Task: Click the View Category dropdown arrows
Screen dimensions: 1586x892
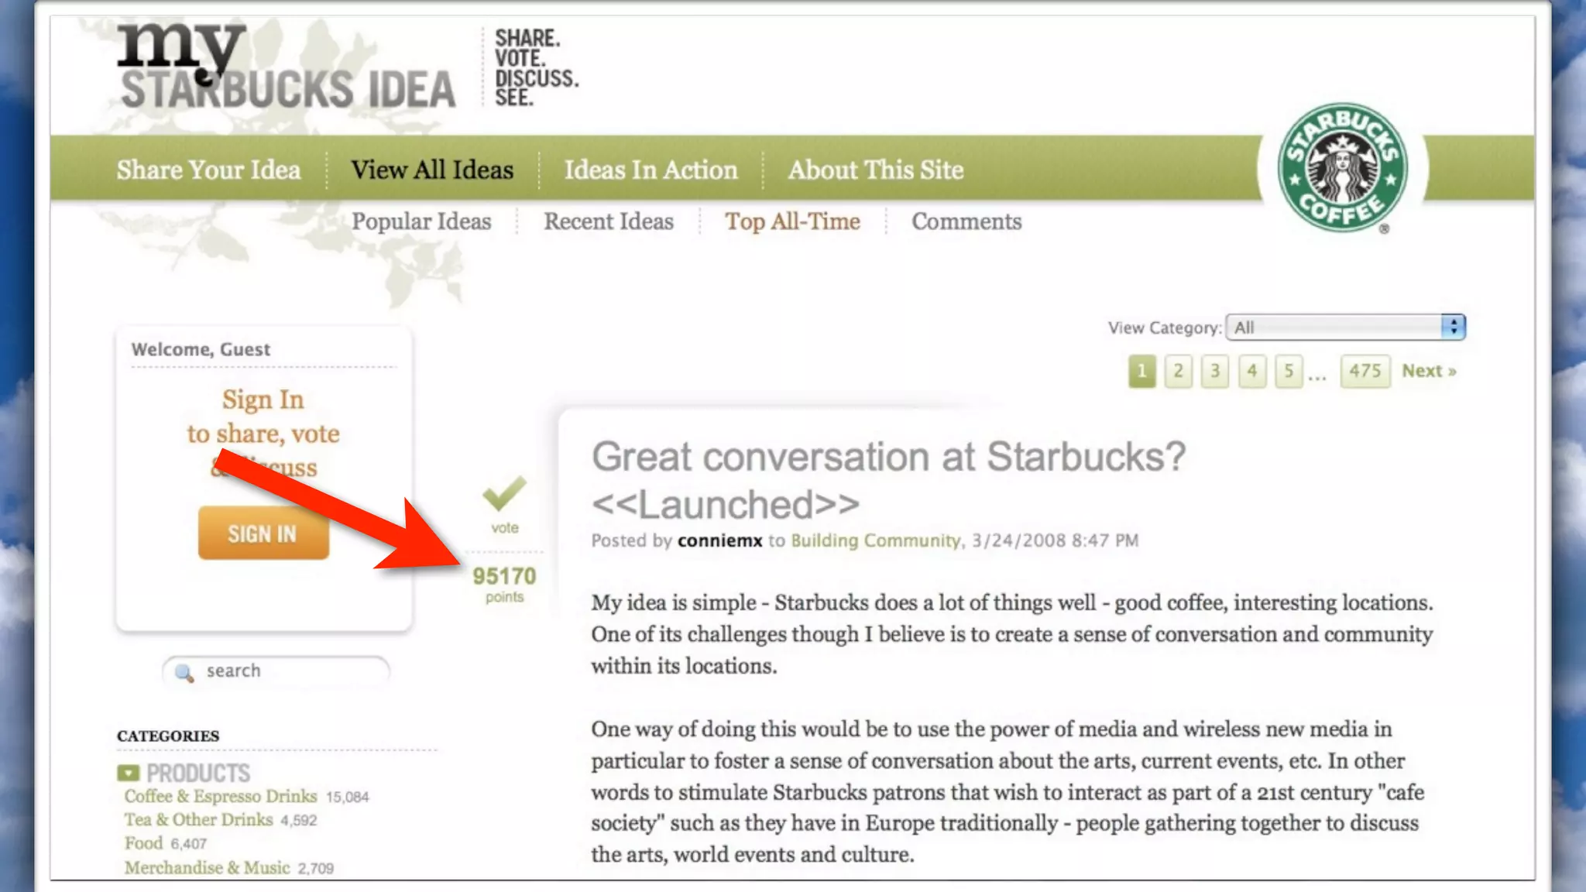Action: tap(1453, 328)
